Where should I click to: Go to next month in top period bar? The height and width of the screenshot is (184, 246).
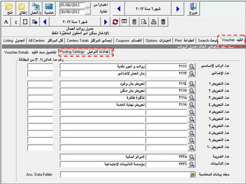pyautogui.click(x=178, y=9)
